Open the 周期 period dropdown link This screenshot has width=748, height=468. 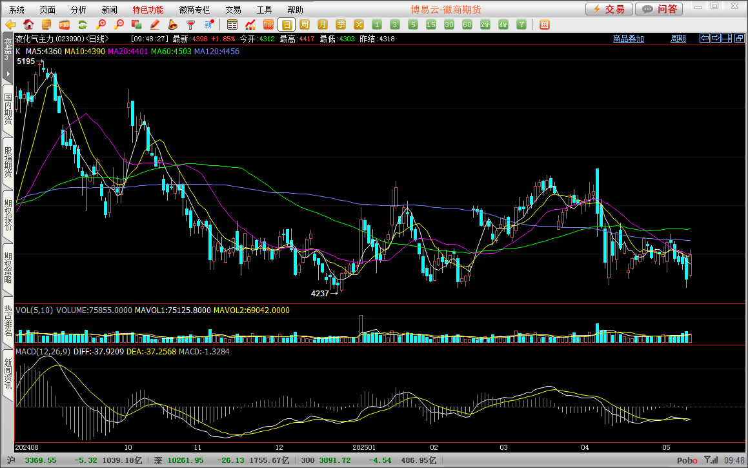click(678, 39)
